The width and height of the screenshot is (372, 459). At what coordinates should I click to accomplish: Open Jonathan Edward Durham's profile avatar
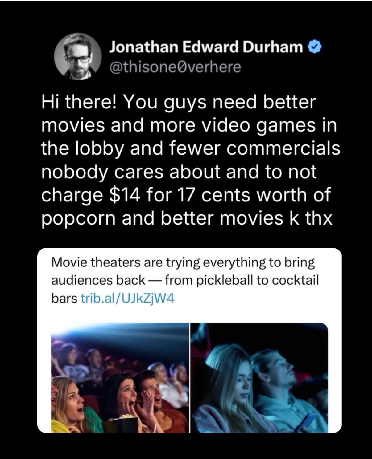(x=78, y=57)
